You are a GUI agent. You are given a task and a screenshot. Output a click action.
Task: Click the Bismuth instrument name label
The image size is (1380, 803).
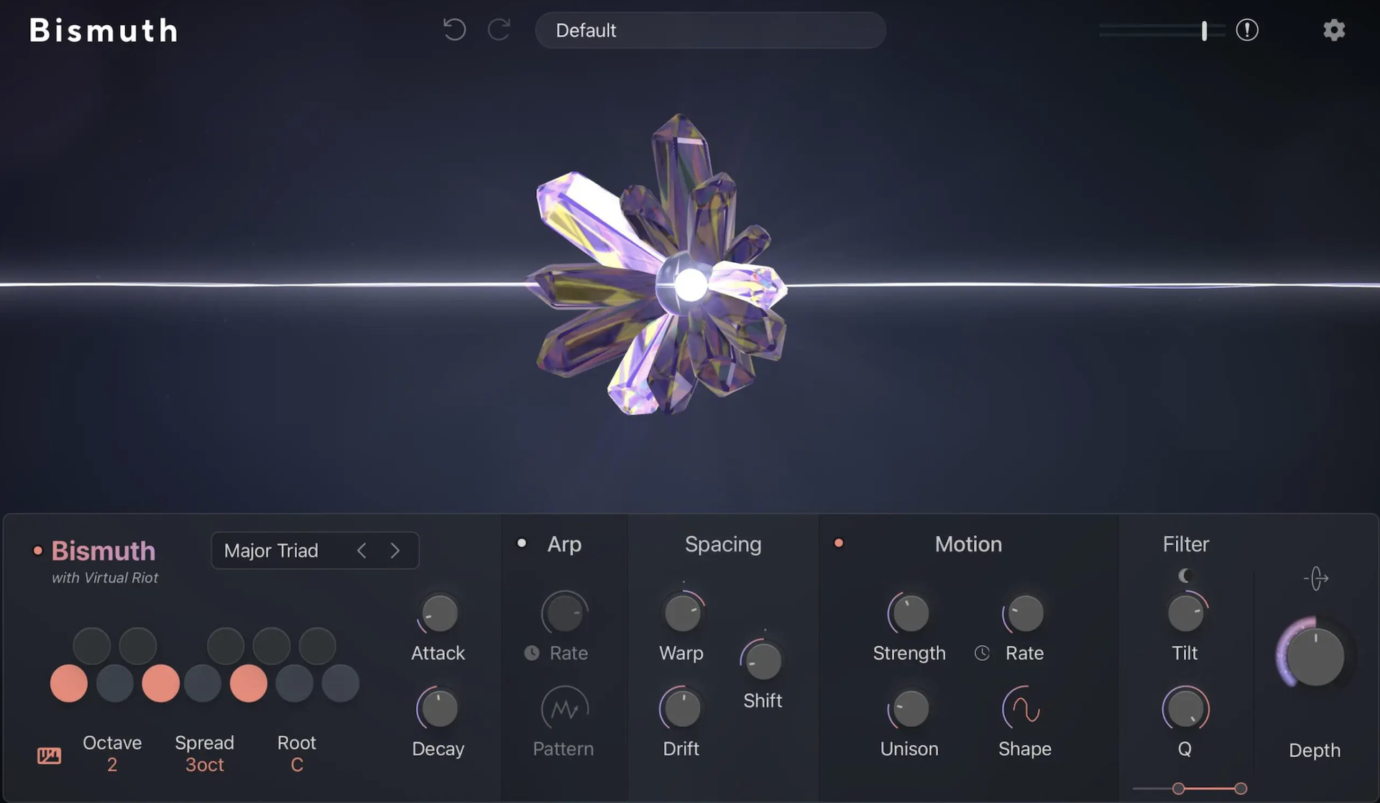coord(103,551)
